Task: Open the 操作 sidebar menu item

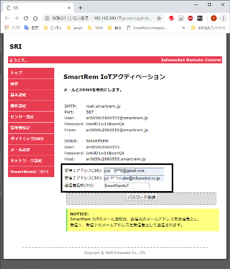Action: 31,84
